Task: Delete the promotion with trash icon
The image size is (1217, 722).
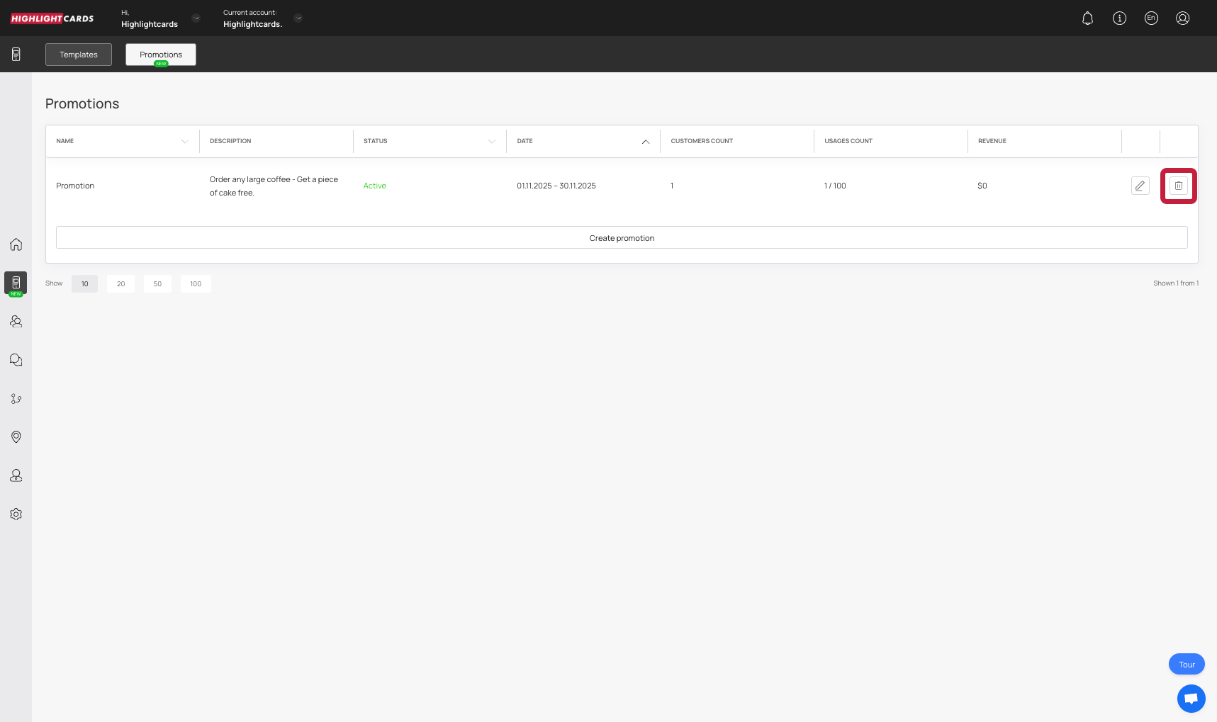Action: click(x=1178, y=186)
